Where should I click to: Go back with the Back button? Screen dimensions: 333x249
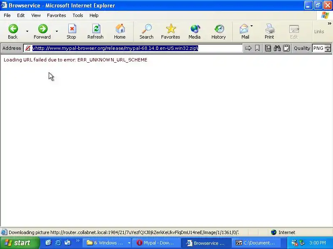[13, 32]
